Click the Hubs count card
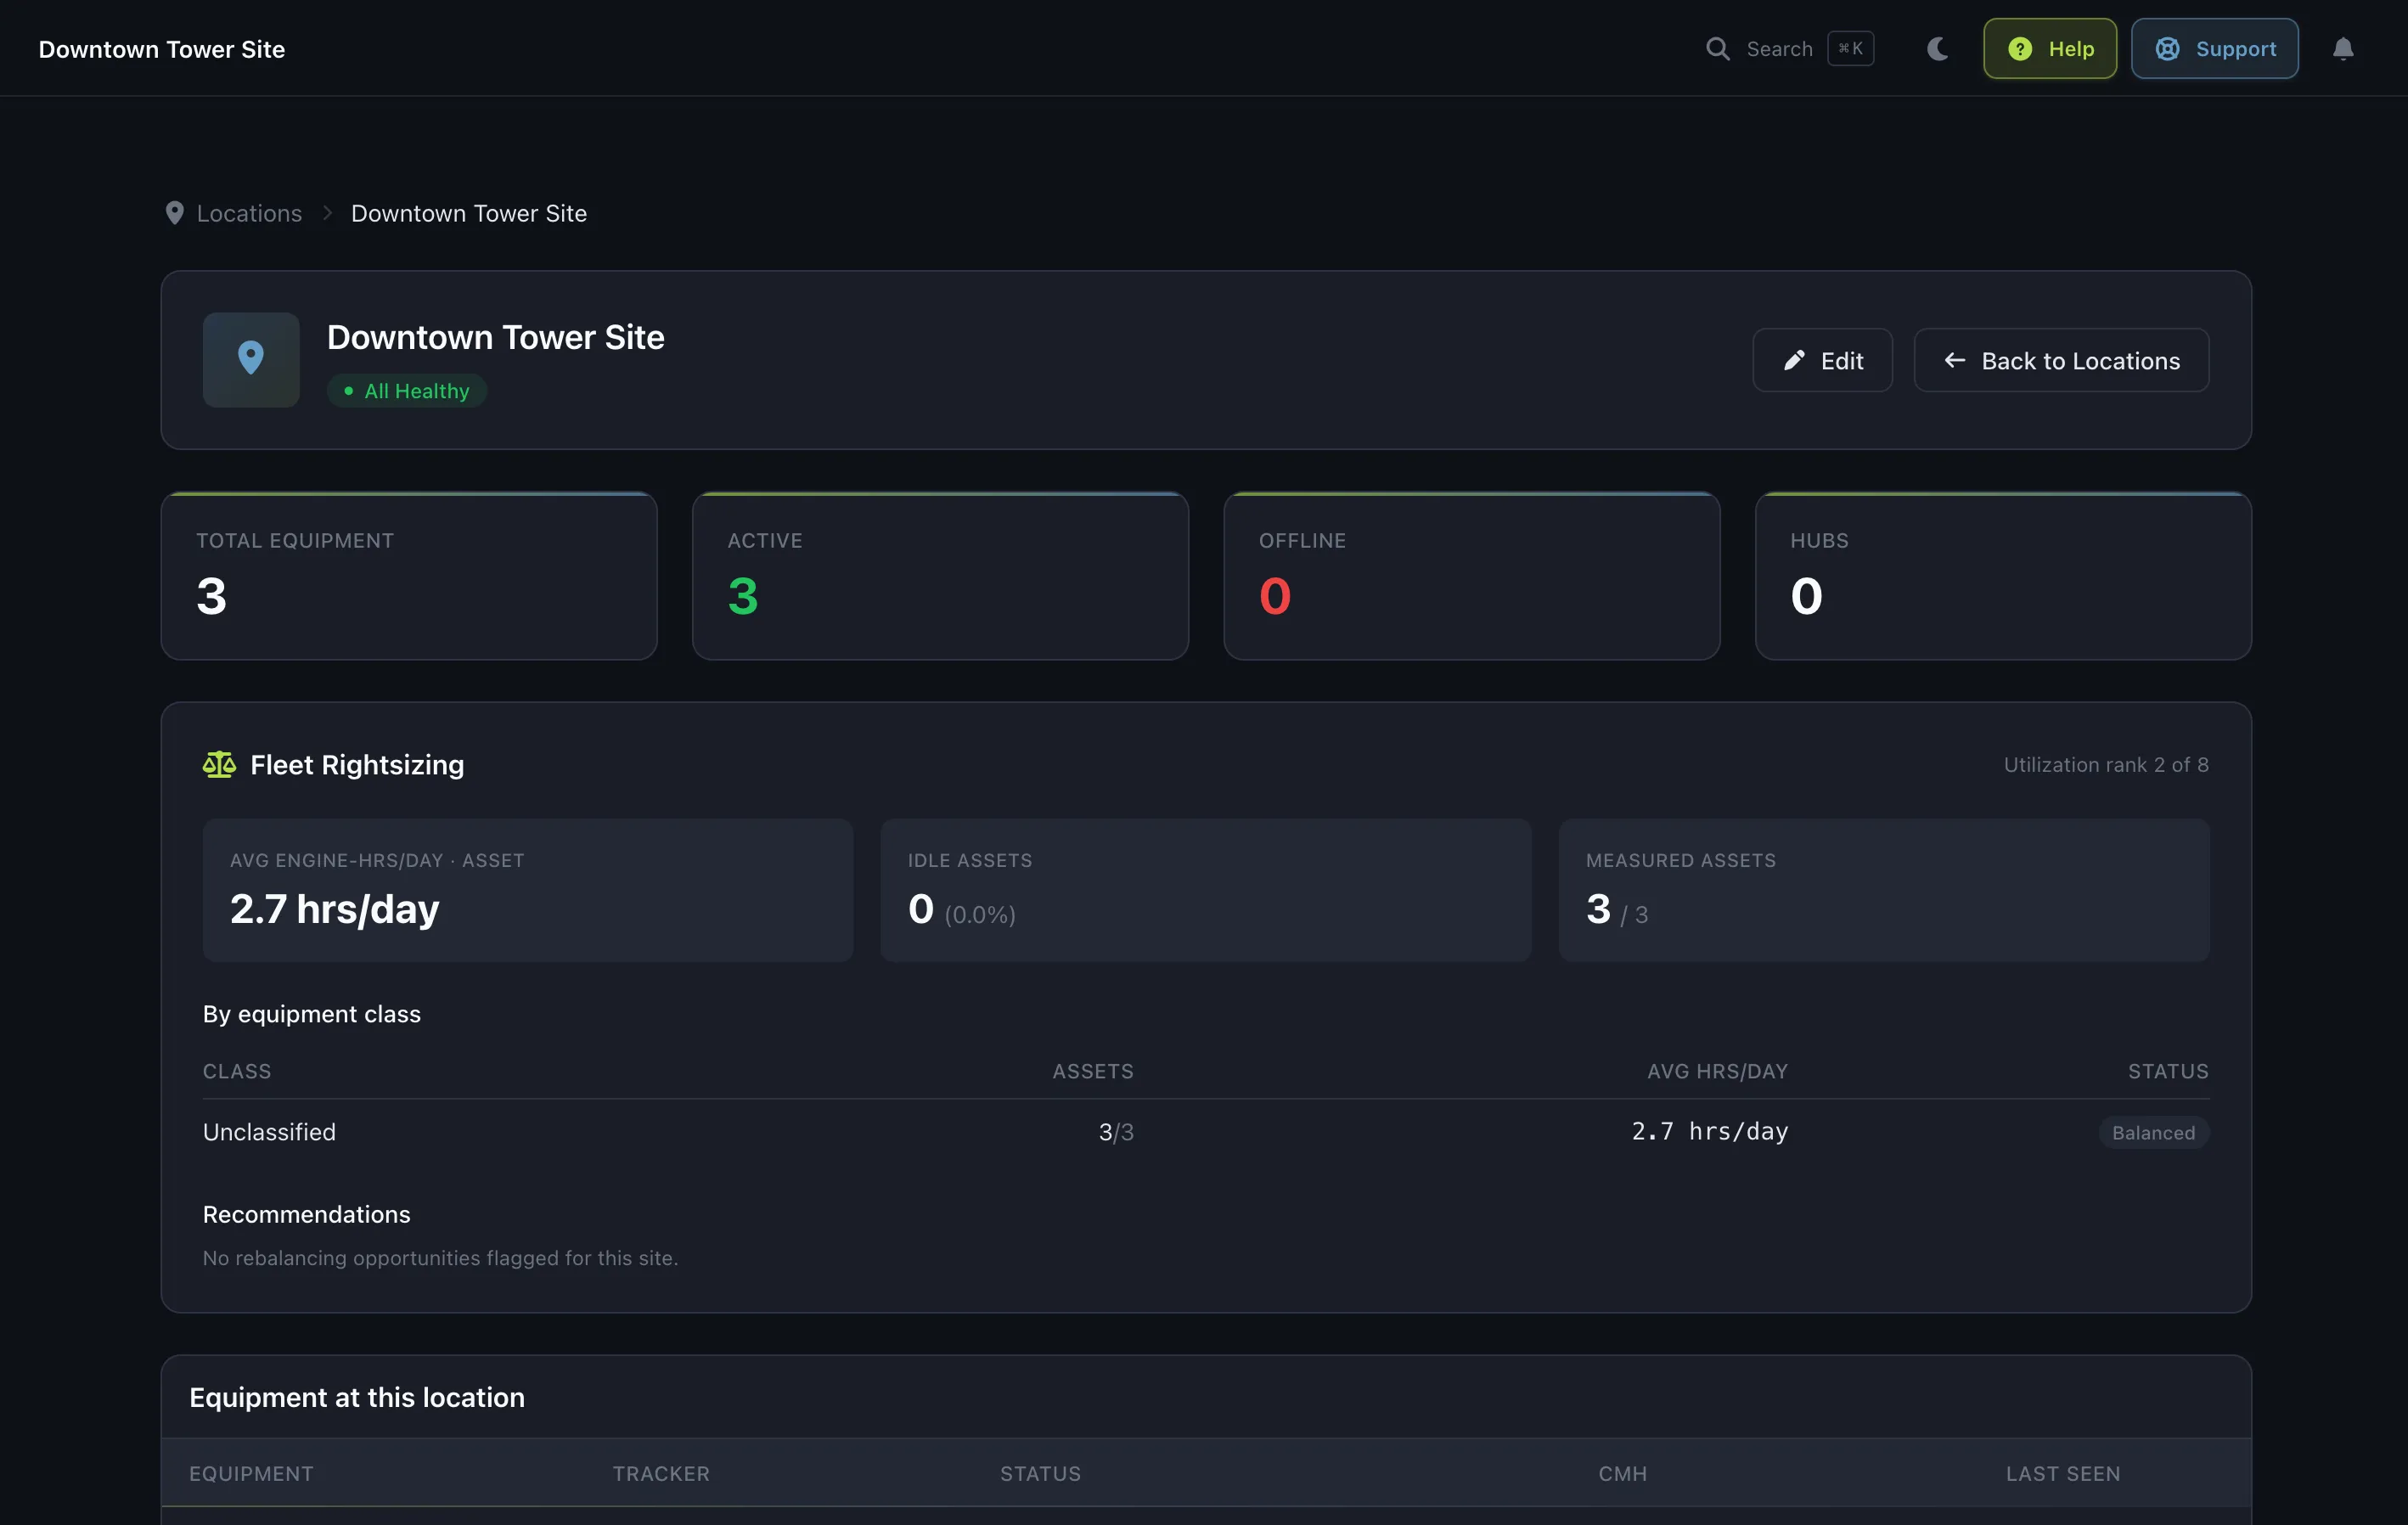 click(x=2003, y=576)
